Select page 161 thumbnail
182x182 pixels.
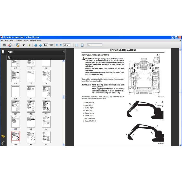pyautogui.click(x=31, y=122)
